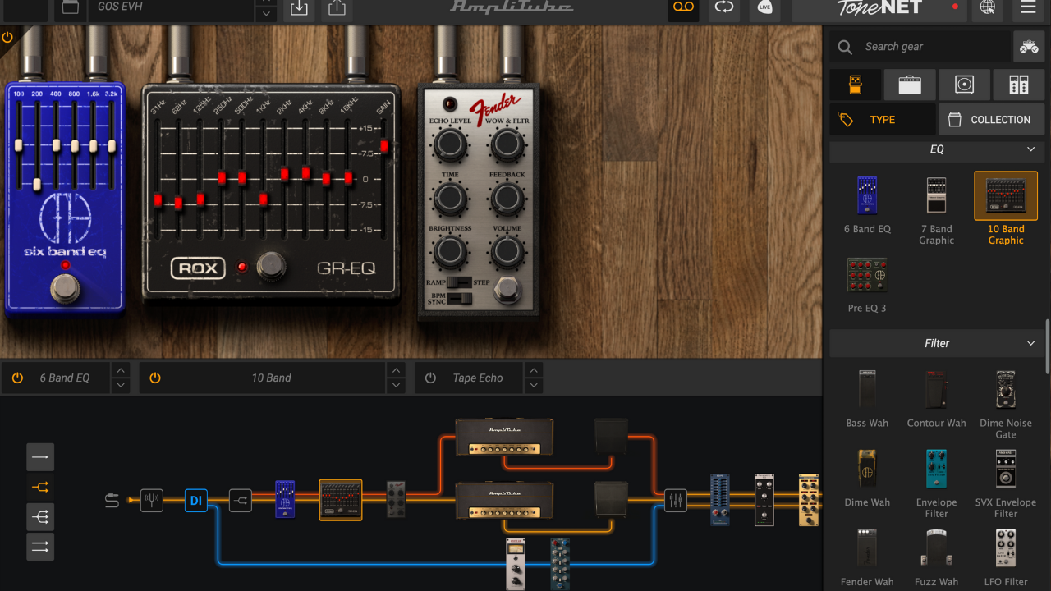Screen dimensions: 1051x591
Task: Select the 7 Band Graphic gear
Action: (x=936, y=211)
